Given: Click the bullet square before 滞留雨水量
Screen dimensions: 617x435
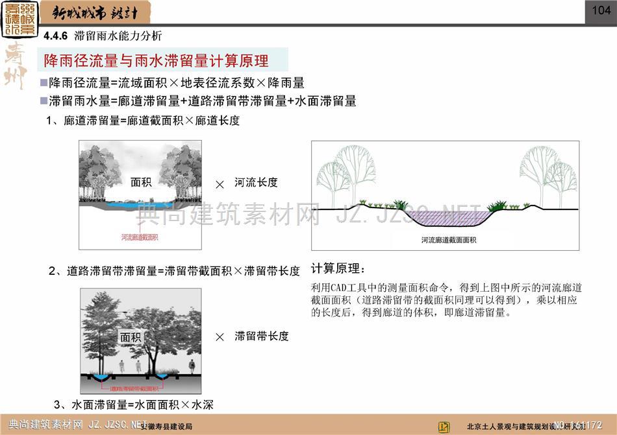Looking at the screenshot, I should tap(44, 100).
